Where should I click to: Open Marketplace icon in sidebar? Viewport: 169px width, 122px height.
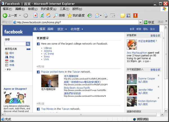[6, 65]
